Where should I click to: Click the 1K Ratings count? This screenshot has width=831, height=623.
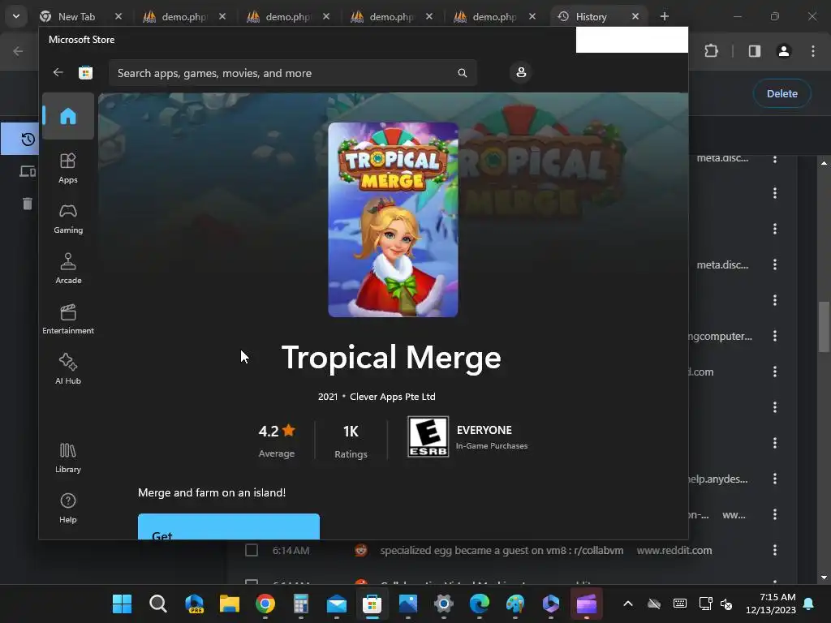tap(351, 440)
